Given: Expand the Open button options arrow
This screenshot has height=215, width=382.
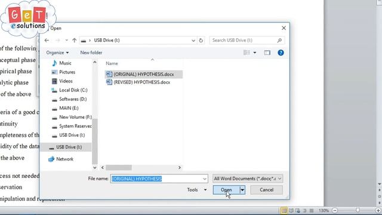Looking at the screenshot, I should [242, 190].
